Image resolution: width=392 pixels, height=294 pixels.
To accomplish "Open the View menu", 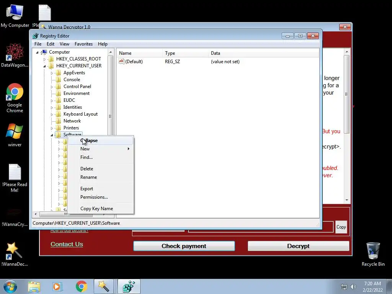I will (x=64, y=44).
